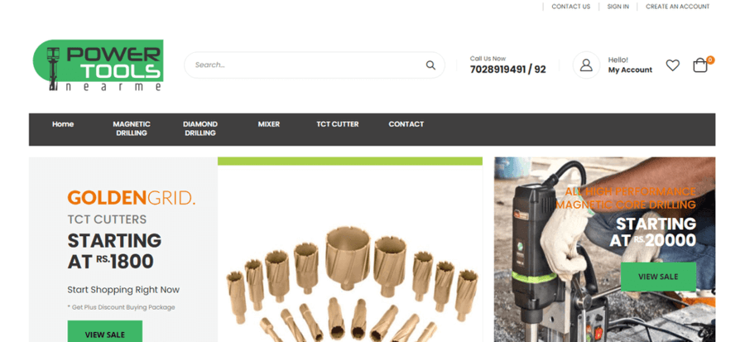745x342 pixels.
Task: Click Create an Account link
Action: tap(677, 7)
